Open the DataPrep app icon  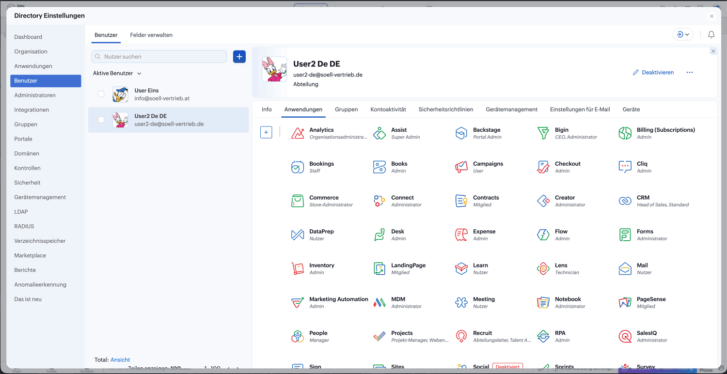point(298,234)
